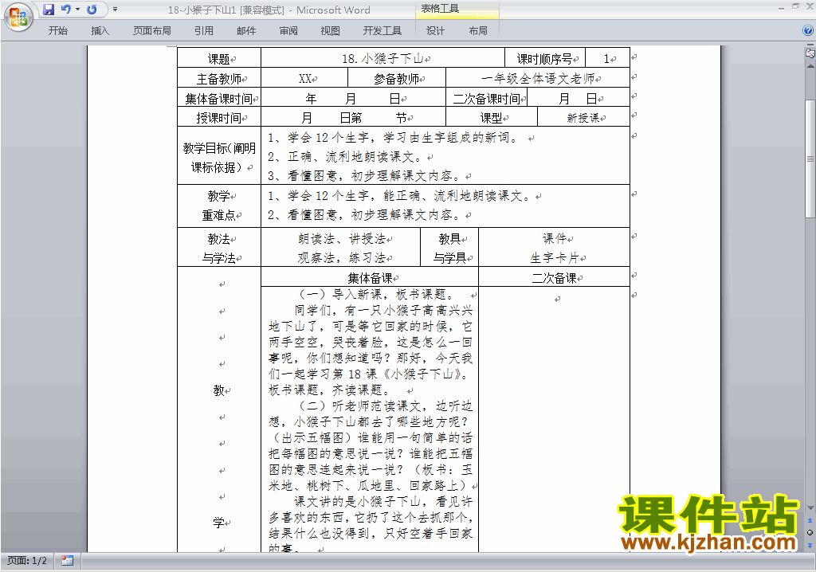This screenshot has width=816, height=572.
Task: Open Customize Quick Access Toolbar dropdown
Action: coord(115,10)
